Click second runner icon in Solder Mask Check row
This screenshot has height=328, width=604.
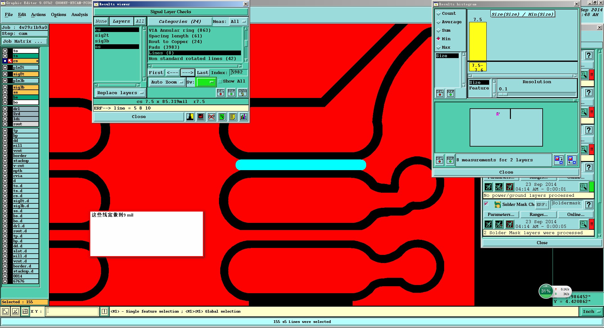pos(499,224)
